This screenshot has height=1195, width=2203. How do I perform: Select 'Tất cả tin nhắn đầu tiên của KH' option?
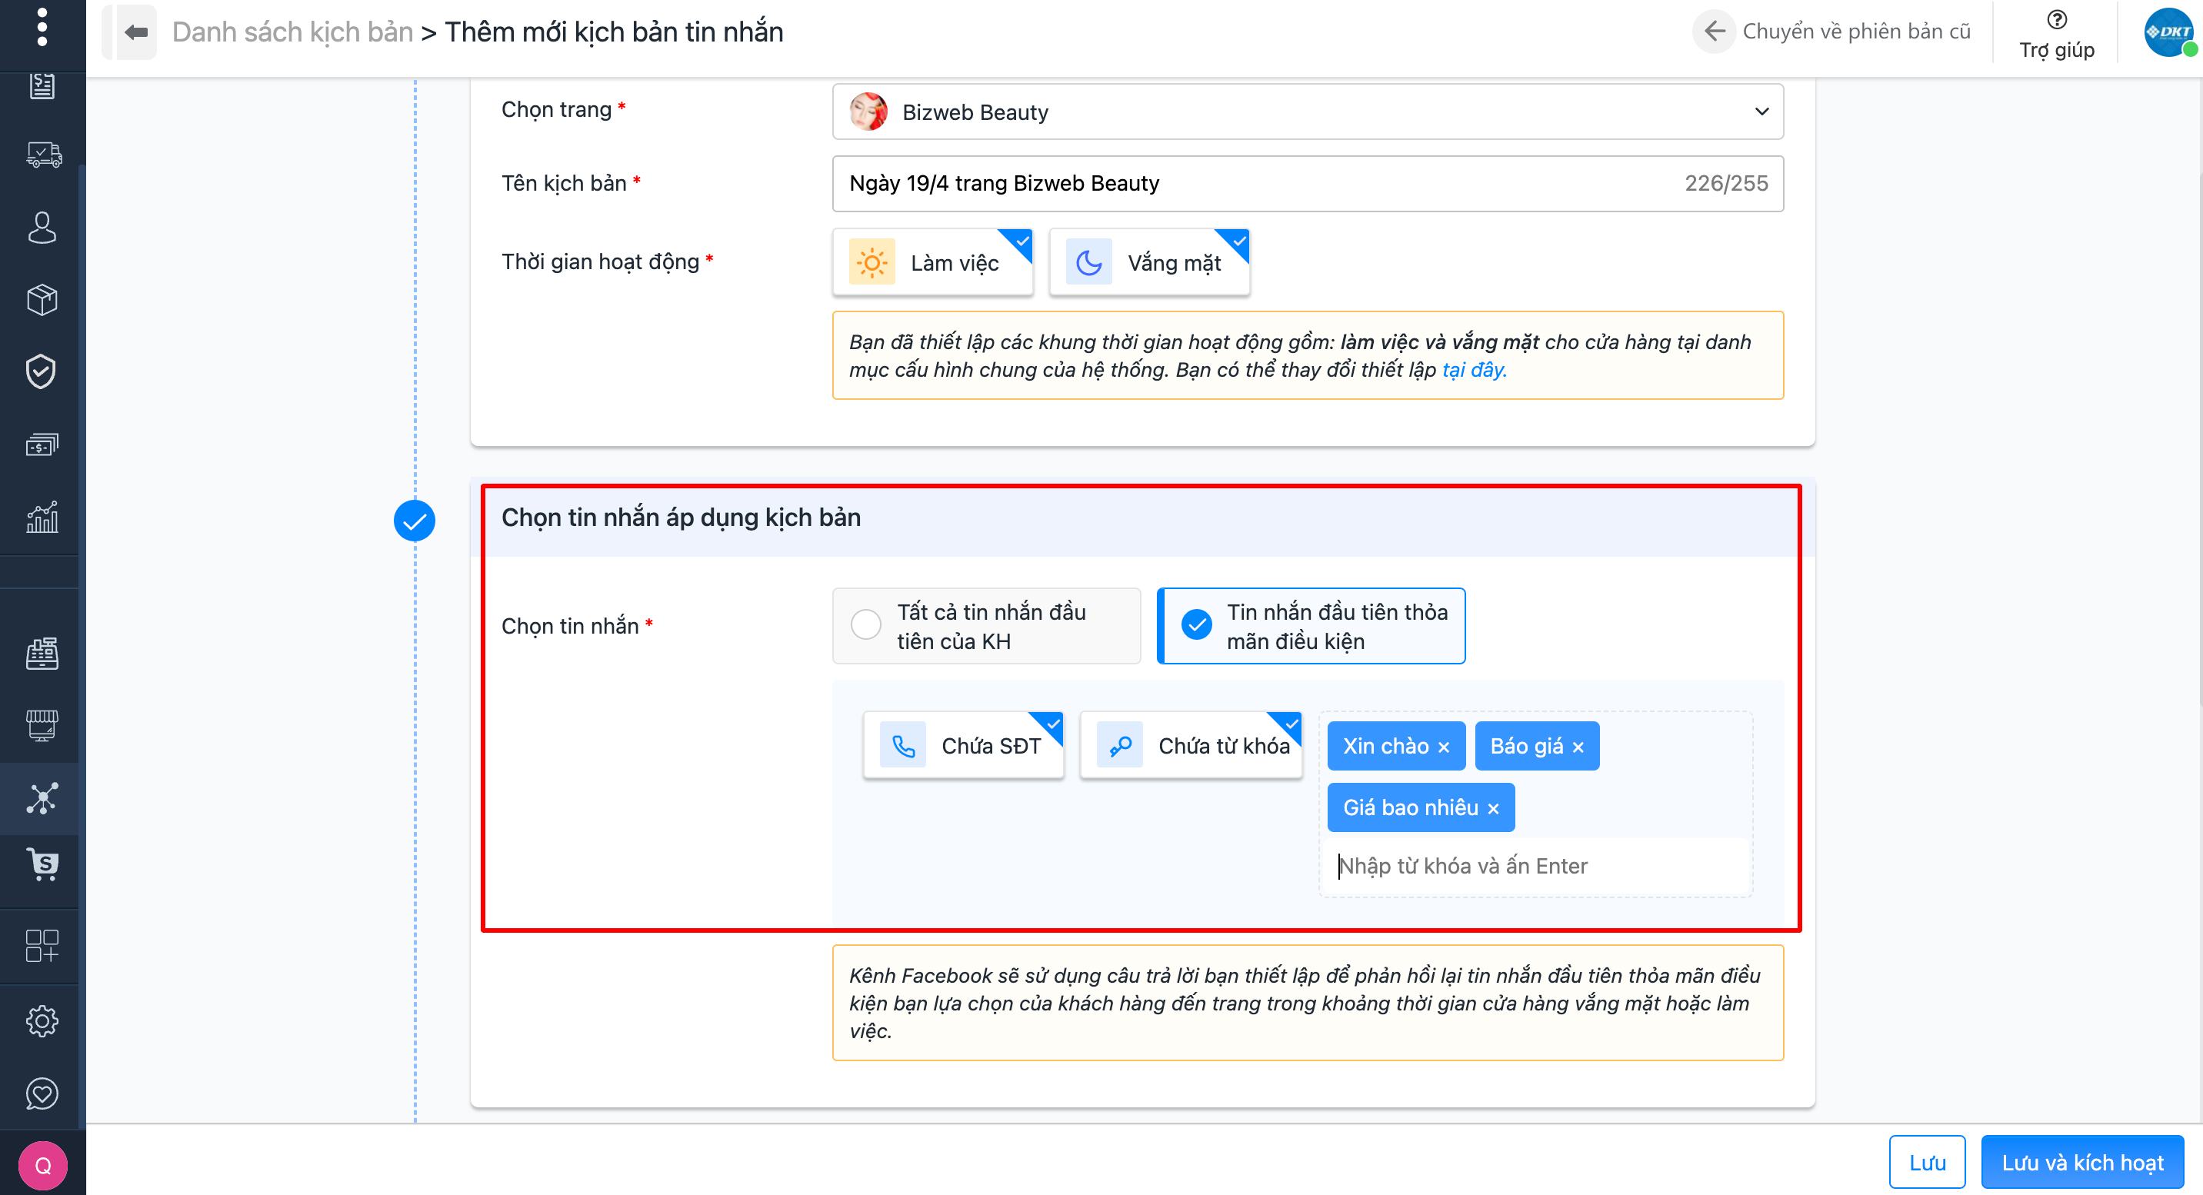tap(985, 626)
